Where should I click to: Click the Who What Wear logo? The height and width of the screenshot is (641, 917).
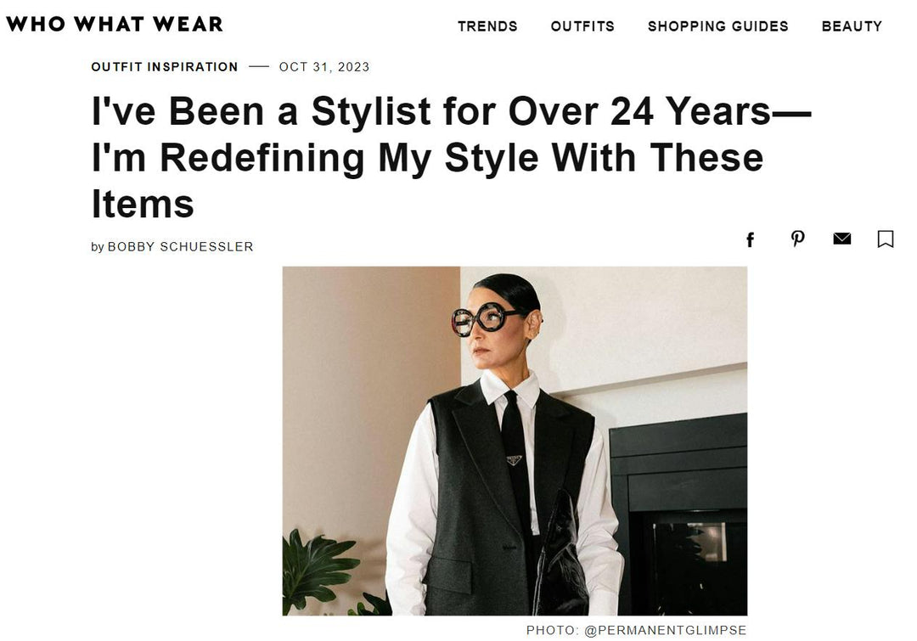(x=115, y=24)
